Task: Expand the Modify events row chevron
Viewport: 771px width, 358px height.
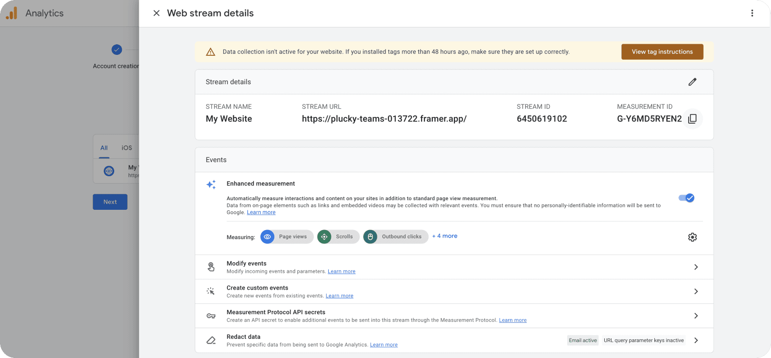Action: pos(696,267)
